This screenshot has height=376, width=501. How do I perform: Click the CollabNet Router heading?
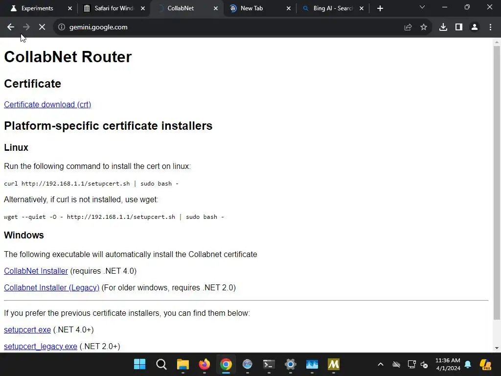coord(68,57)
